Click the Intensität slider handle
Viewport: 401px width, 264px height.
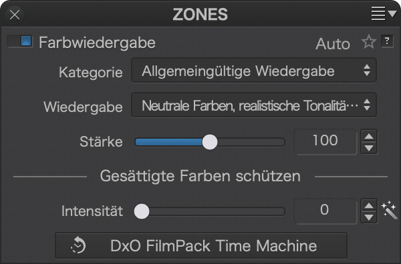click(142, 211)
